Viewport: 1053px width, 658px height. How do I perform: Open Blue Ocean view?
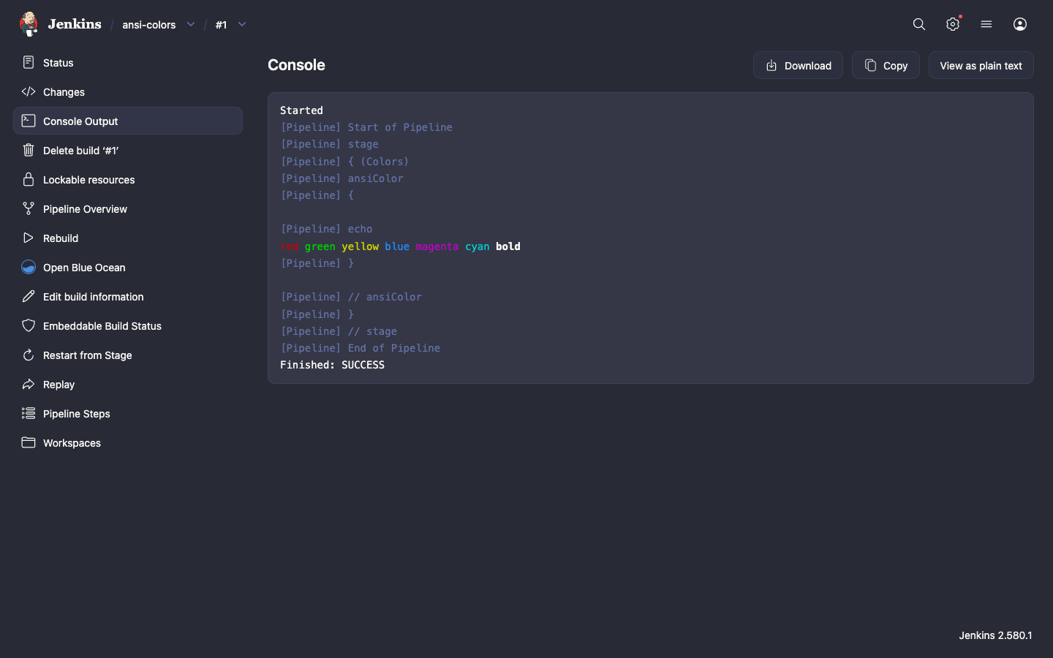point(128,267)
